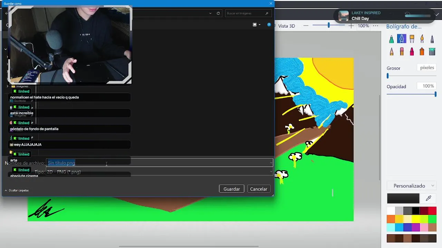The image size is (442, 248).
Task: Choose the dark red color swatch
Action: click(x=424, y=210)
